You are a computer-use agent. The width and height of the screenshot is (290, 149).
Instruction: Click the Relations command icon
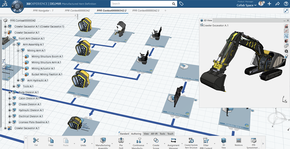[239, 140]
